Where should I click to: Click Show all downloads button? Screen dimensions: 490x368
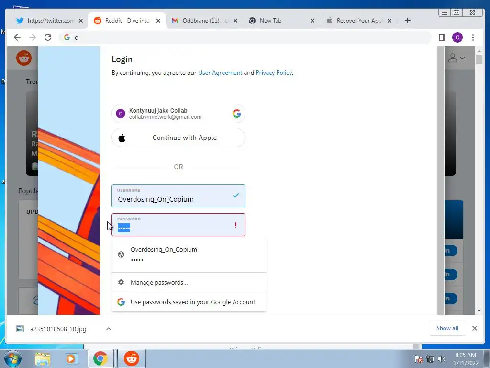tap(447, 328)
